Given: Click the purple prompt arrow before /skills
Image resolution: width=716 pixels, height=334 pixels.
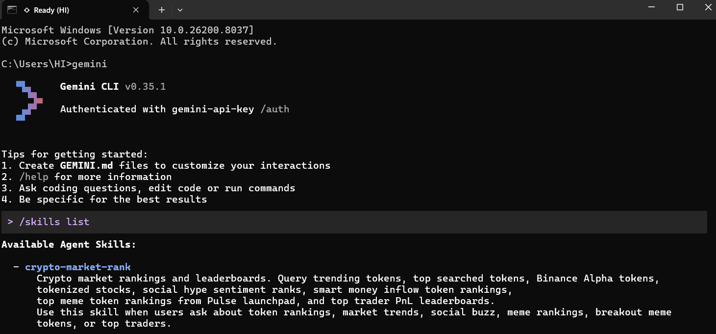Looking at the screenshot, I should tap(10, 222).
